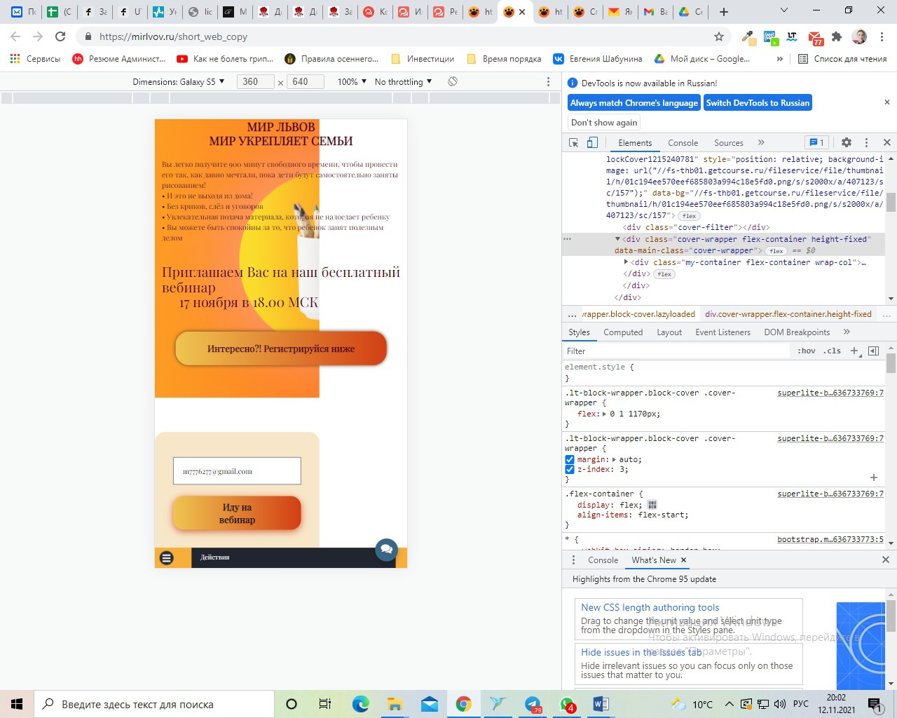Click the email input field on page
The image size is (897, 718).
(237, 471)
